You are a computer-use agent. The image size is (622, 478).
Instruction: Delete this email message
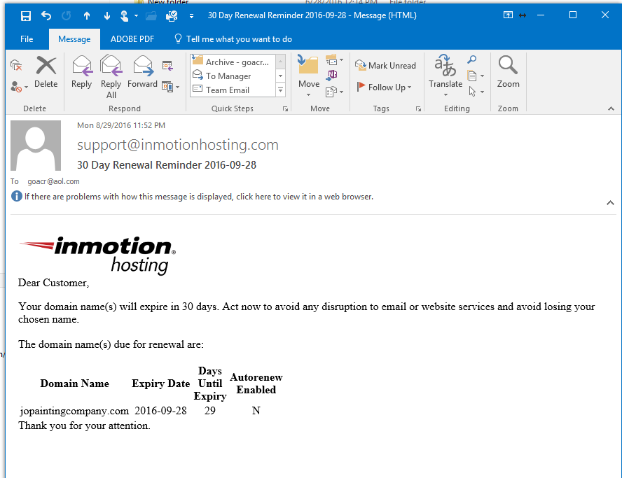coord(46,73)
